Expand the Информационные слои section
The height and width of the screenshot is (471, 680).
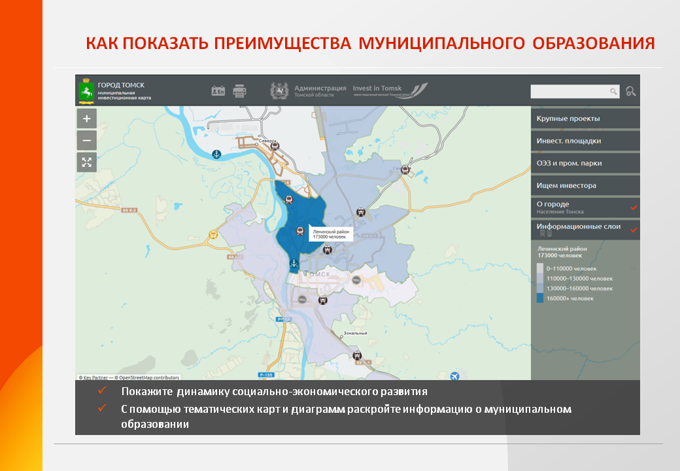585,230
